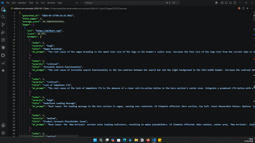Go forward with the right arrow in title bar

81,3
